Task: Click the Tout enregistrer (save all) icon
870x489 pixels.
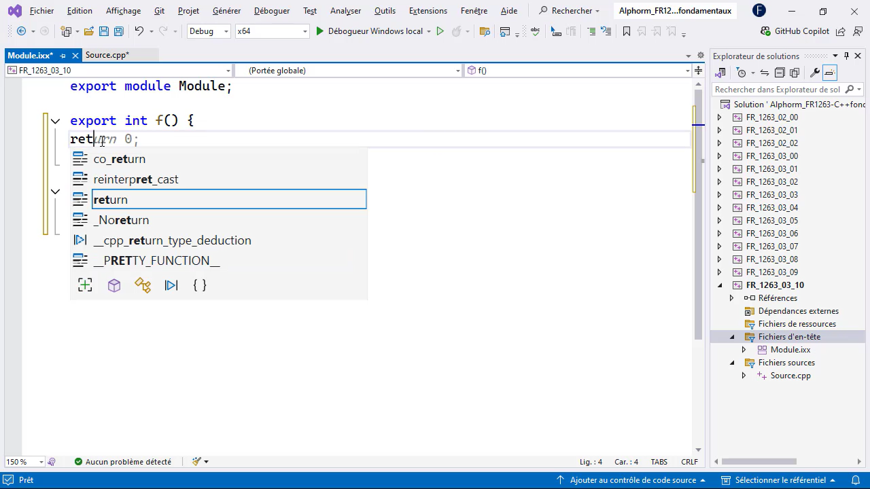Action: tap(118, 31)
